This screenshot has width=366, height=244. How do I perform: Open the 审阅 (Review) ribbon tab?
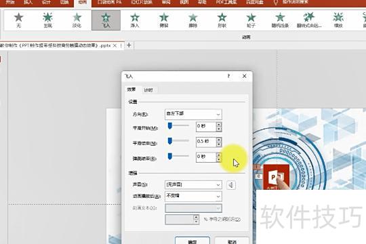pos(166,2)
